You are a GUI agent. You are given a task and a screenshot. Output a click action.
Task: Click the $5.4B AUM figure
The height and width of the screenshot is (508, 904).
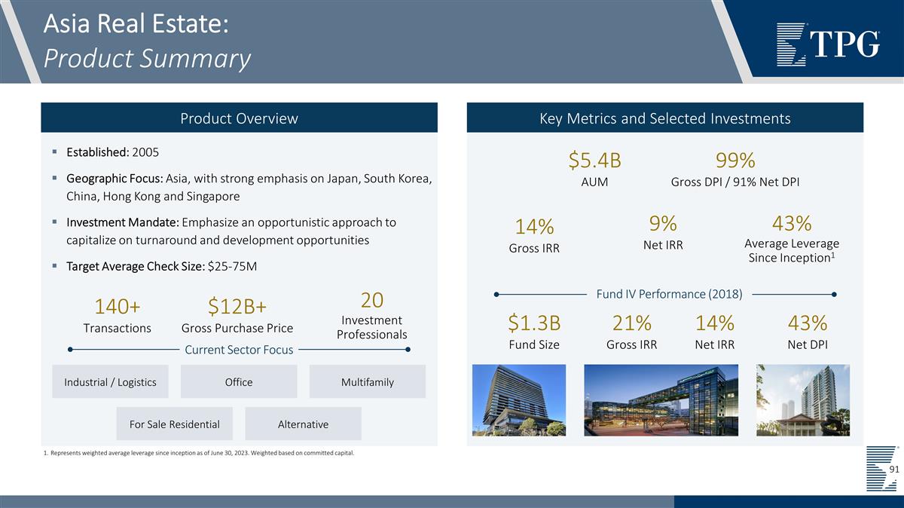594,161
